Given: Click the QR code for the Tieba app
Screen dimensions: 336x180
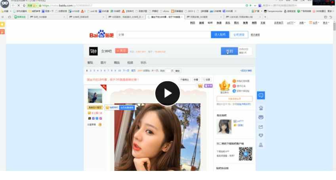Looking at the screenshot, I should [246, 154].
